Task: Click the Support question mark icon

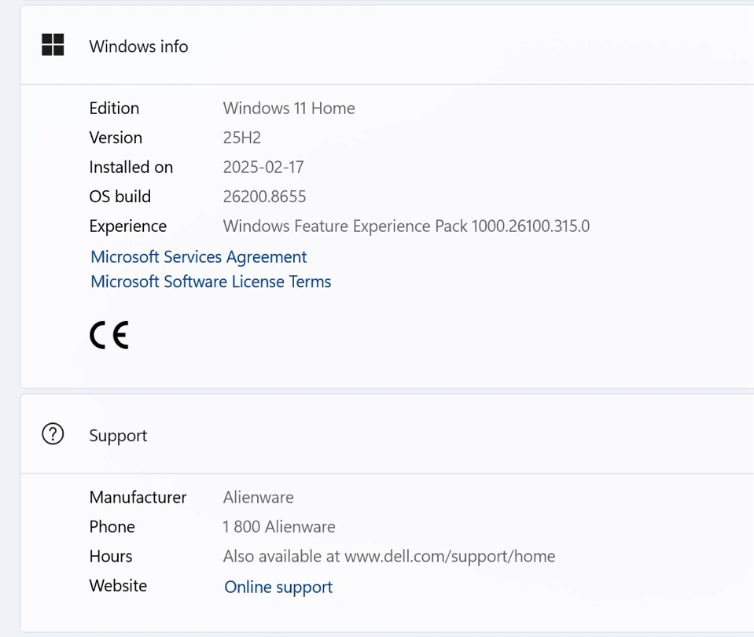Action: [x=53, y=434]
